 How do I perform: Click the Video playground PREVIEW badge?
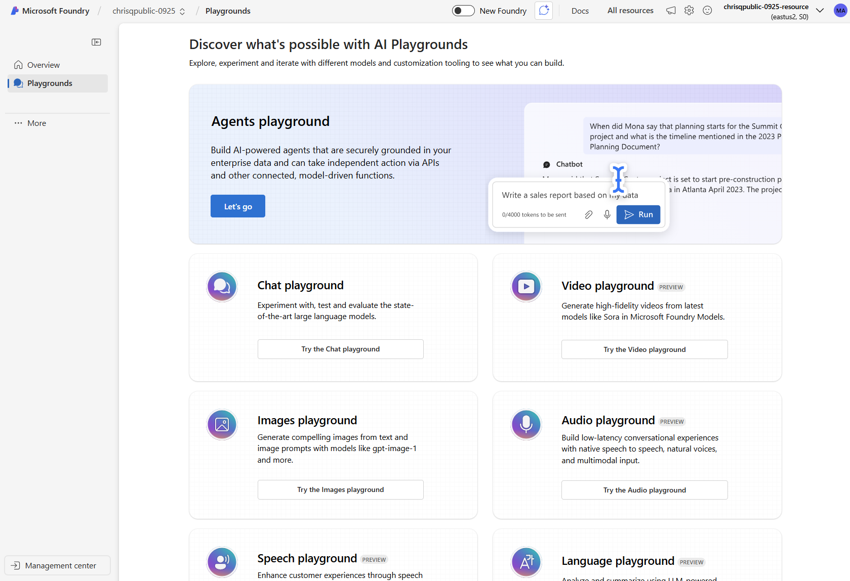pos(671,287)
